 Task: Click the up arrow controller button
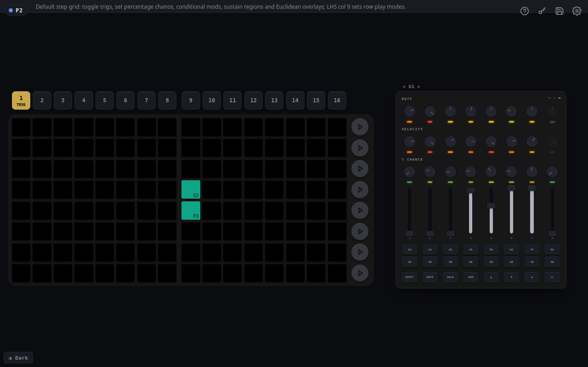491,277
